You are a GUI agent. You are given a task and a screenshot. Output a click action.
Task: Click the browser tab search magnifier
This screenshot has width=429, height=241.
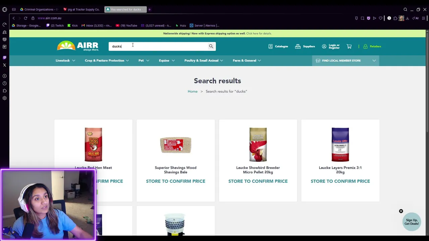405,9
